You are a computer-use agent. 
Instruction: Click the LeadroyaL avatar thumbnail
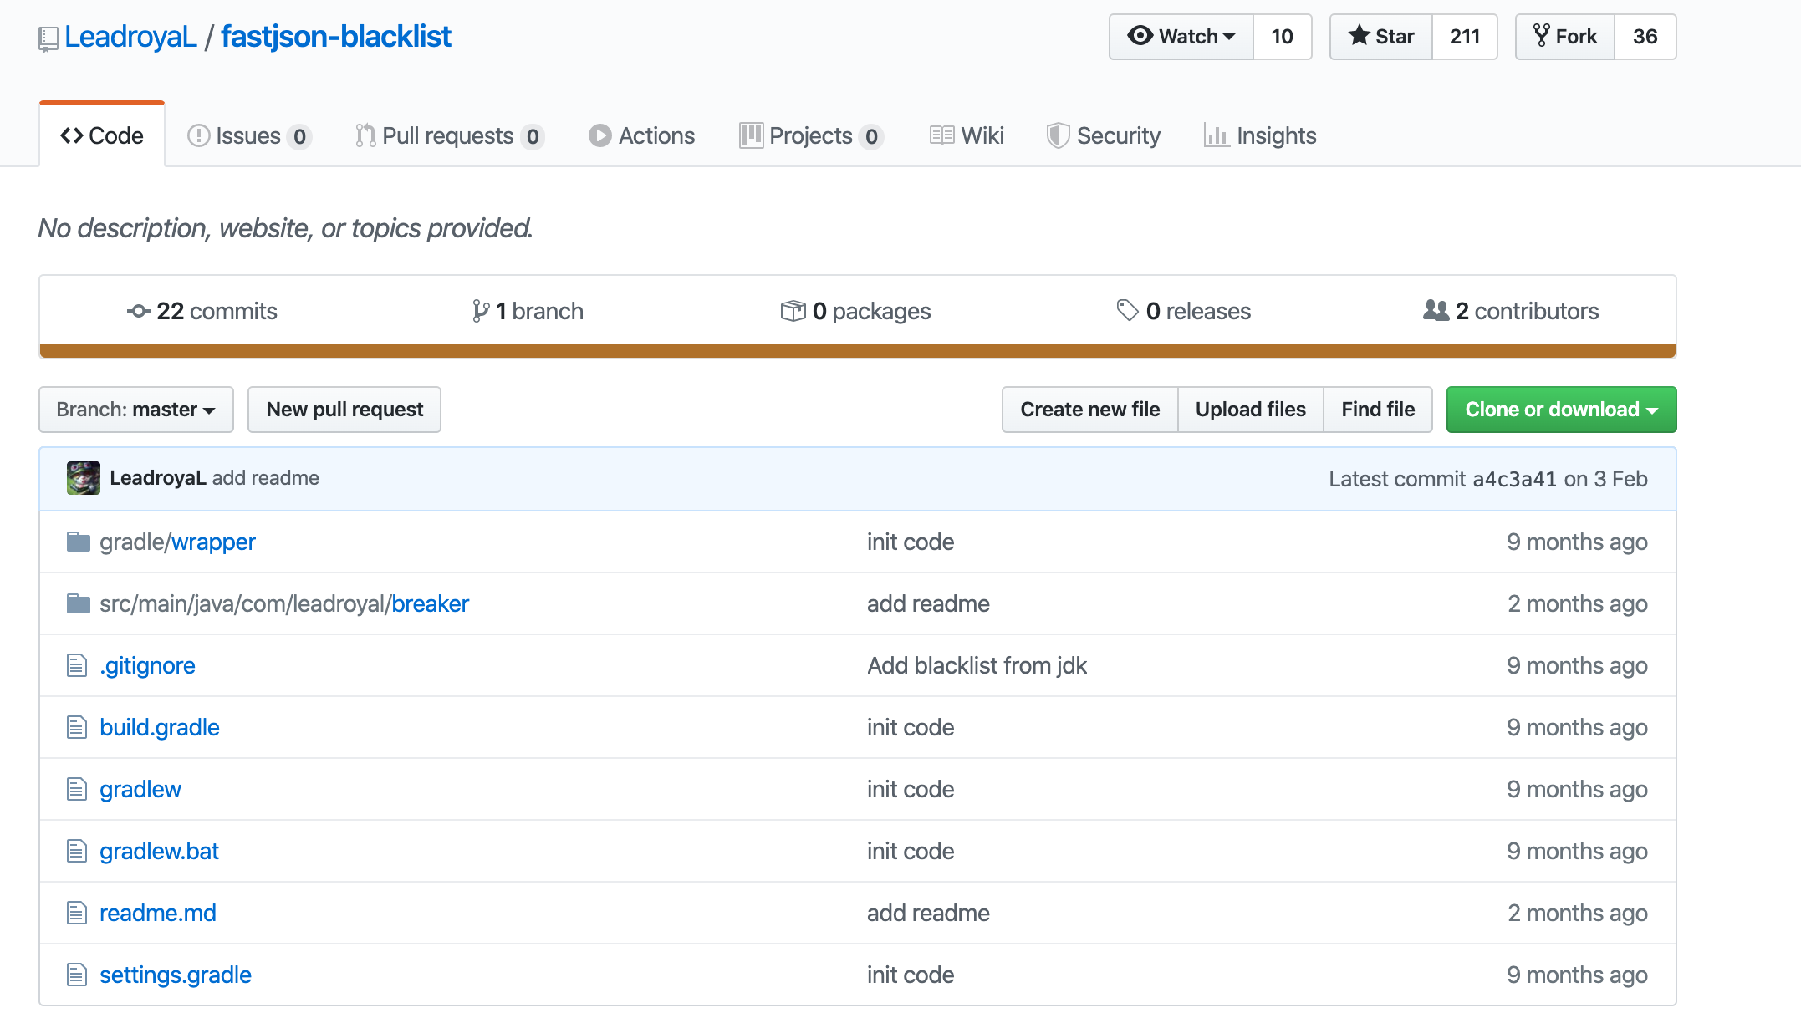(84, 478)
